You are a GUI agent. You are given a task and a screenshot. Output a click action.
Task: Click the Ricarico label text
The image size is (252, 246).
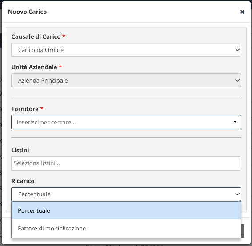(23, 181)
